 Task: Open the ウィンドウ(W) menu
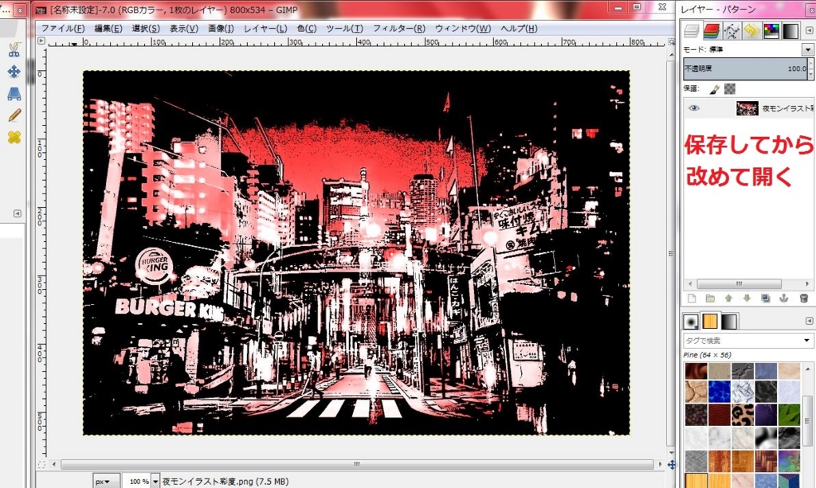(x=463, y=29)
